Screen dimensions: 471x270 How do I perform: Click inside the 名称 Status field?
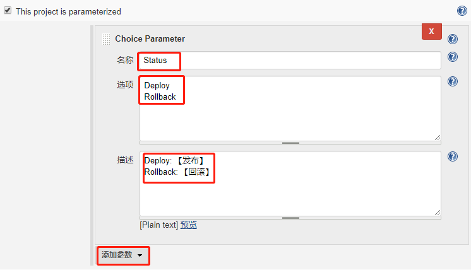290,61
